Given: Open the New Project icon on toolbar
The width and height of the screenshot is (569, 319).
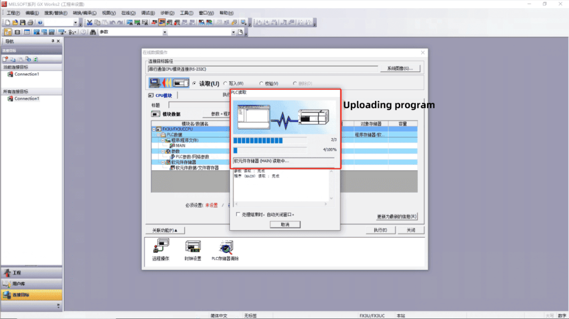Looking at the screenshot, I should point(7,22).
